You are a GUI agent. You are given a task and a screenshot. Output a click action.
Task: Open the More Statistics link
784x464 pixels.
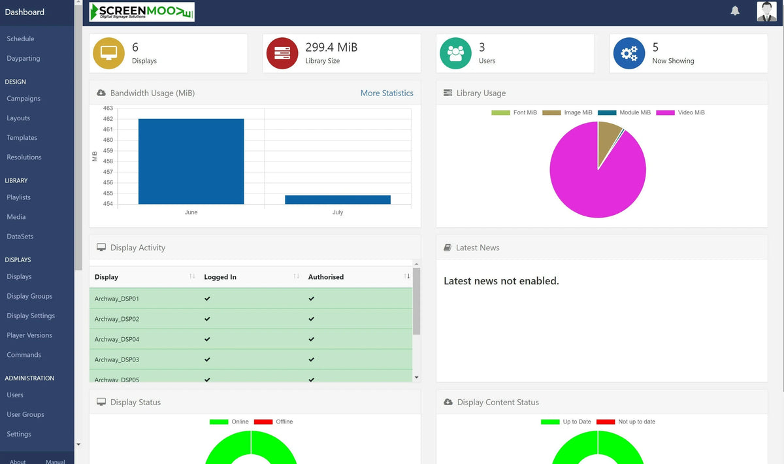[x=387, y=93]
